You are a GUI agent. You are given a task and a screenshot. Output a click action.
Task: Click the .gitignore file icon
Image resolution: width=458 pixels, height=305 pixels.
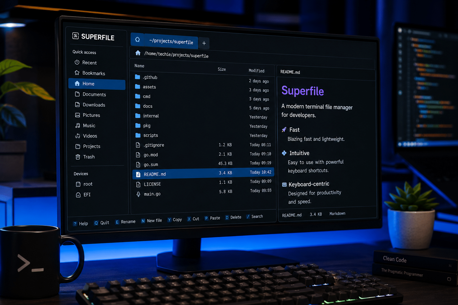coord(138,145)
